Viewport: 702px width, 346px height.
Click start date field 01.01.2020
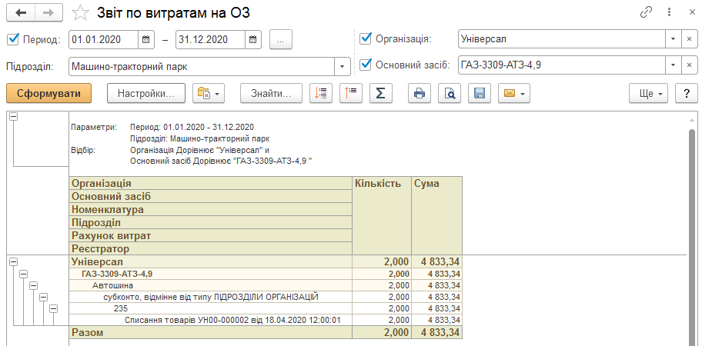point(103,39)
